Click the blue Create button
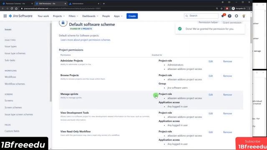Image resolution: width=267 pixels, height=150 pixels. (x=132, y=16)
